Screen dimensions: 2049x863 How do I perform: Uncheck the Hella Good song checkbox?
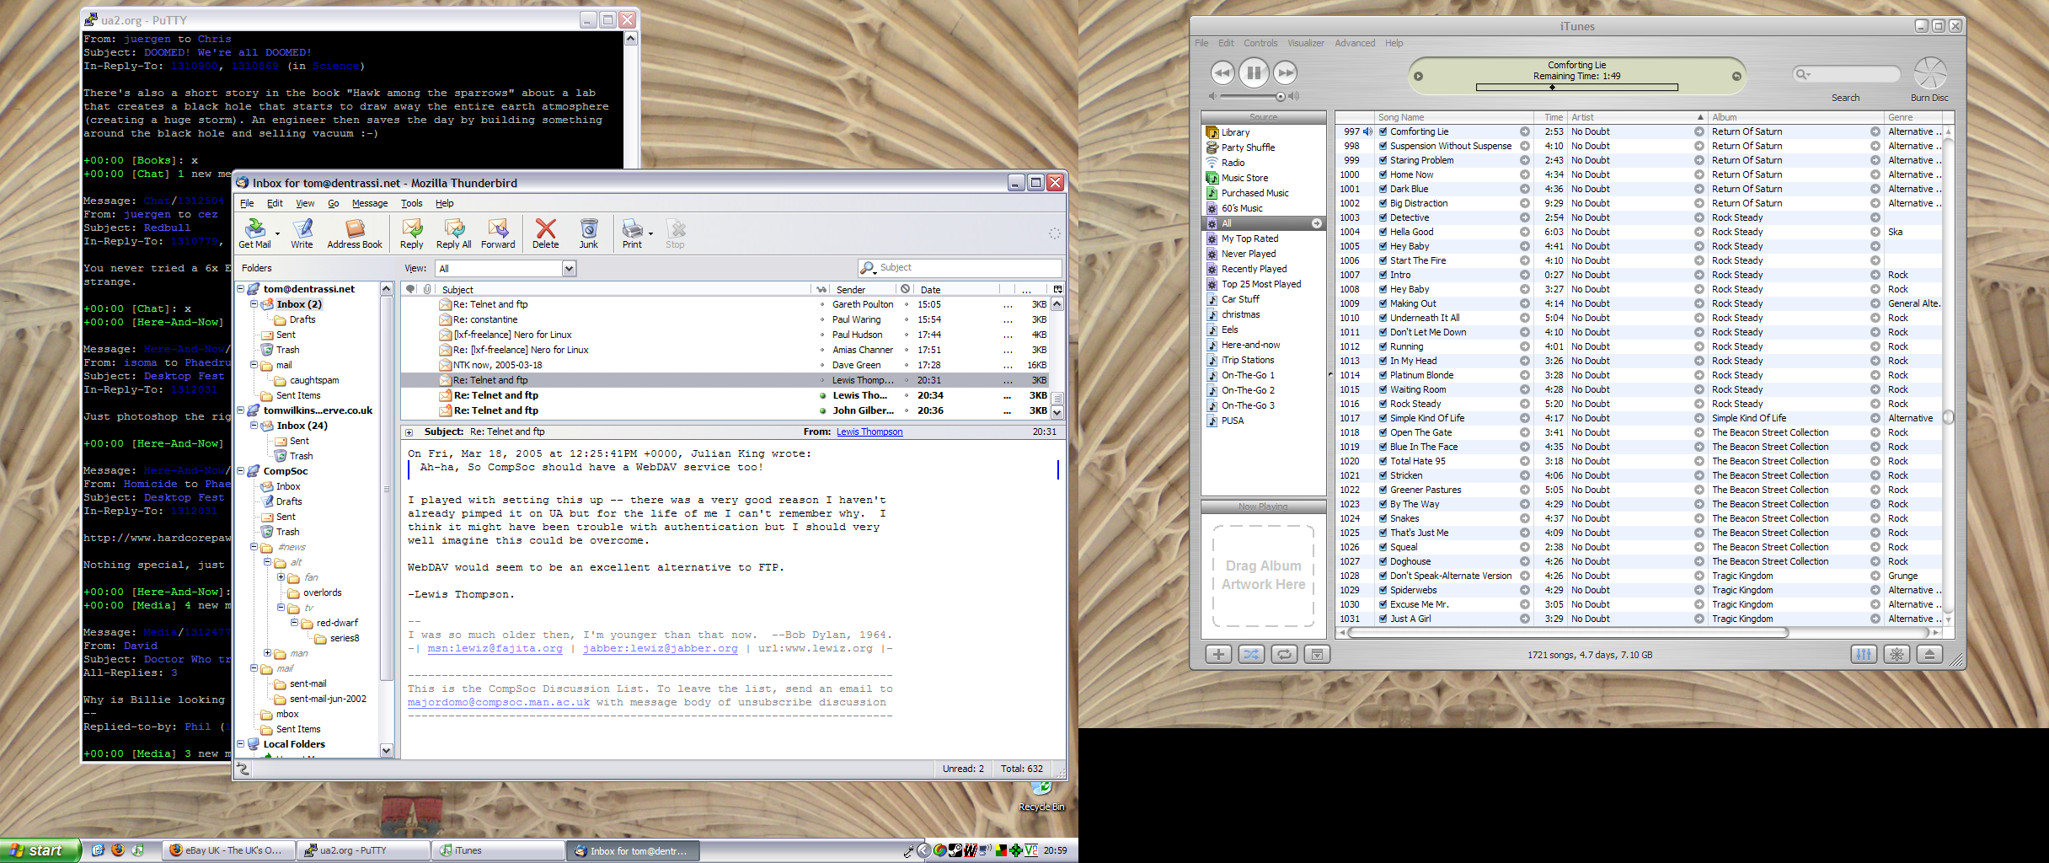(x=1383, y=233)
